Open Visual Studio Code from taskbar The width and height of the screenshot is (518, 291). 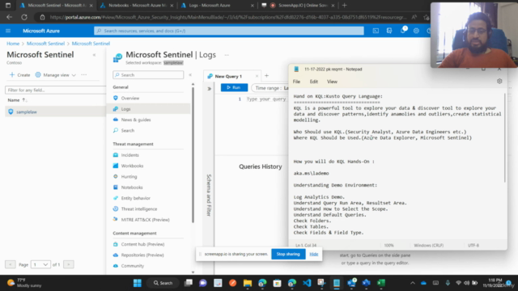[x=307, y=283]
